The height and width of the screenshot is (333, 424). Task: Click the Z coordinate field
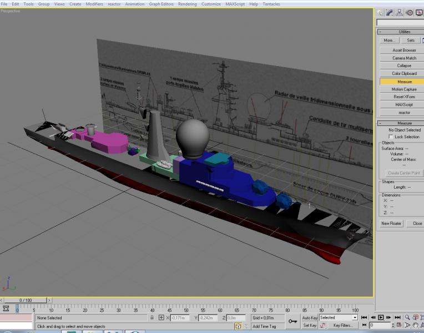235,318
